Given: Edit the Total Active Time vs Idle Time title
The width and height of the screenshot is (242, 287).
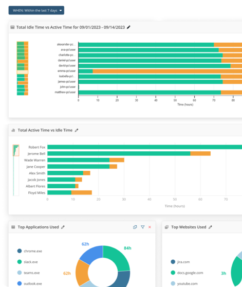Looking at the screenshot, I should 77,130.
